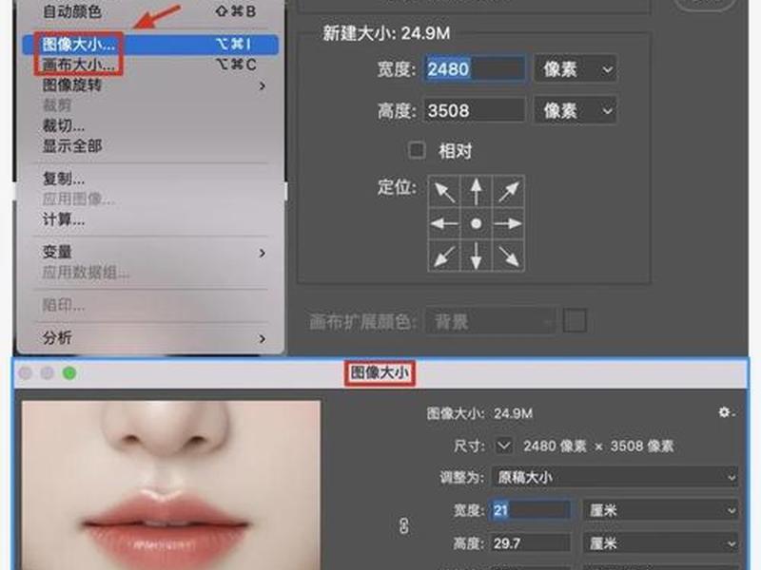Screen dimensions: 761x570
Task: Click green zoom button of 图像大小 window
Action: pyautogui.click(x=69, y=372)
